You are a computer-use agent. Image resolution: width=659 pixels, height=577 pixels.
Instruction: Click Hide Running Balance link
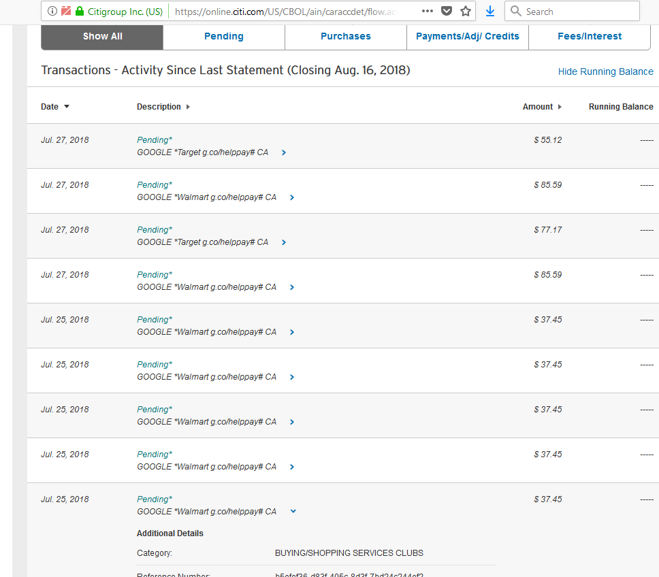[606, 72]
